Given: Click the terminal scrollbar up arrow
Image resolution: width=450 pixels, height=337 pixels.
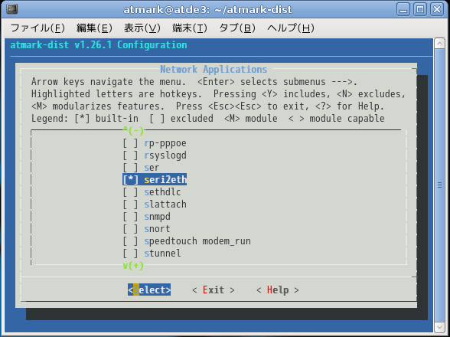Looking at the screenshot, I should pos(439,44).
